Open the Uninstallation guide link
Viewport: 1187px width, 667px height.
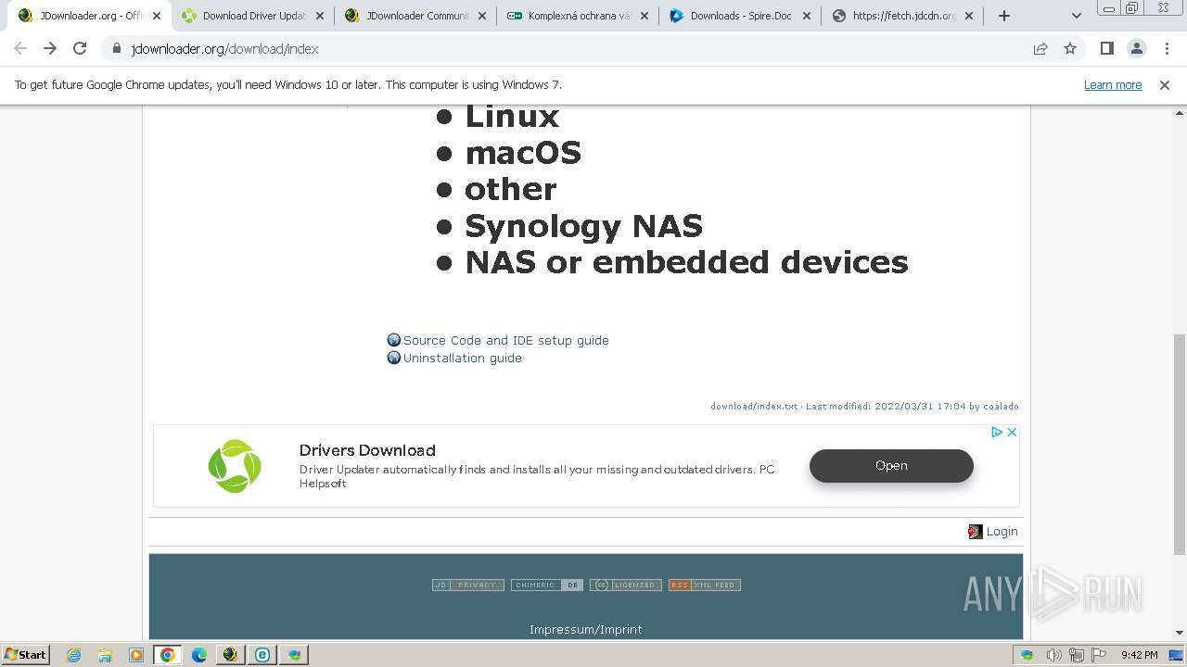[463, 358]
